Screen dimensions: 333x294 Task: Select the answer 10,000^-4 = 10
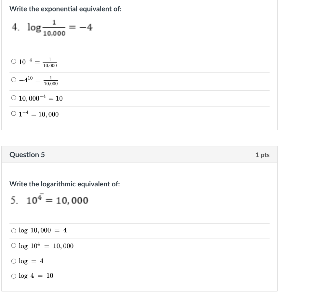(13, 97)
